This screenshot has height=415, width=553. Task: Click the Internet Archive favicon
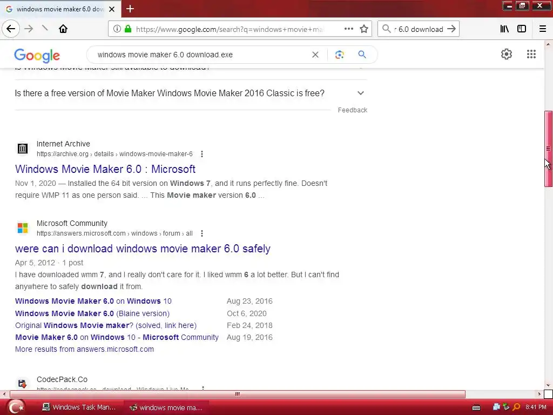[x=23, y=149]
